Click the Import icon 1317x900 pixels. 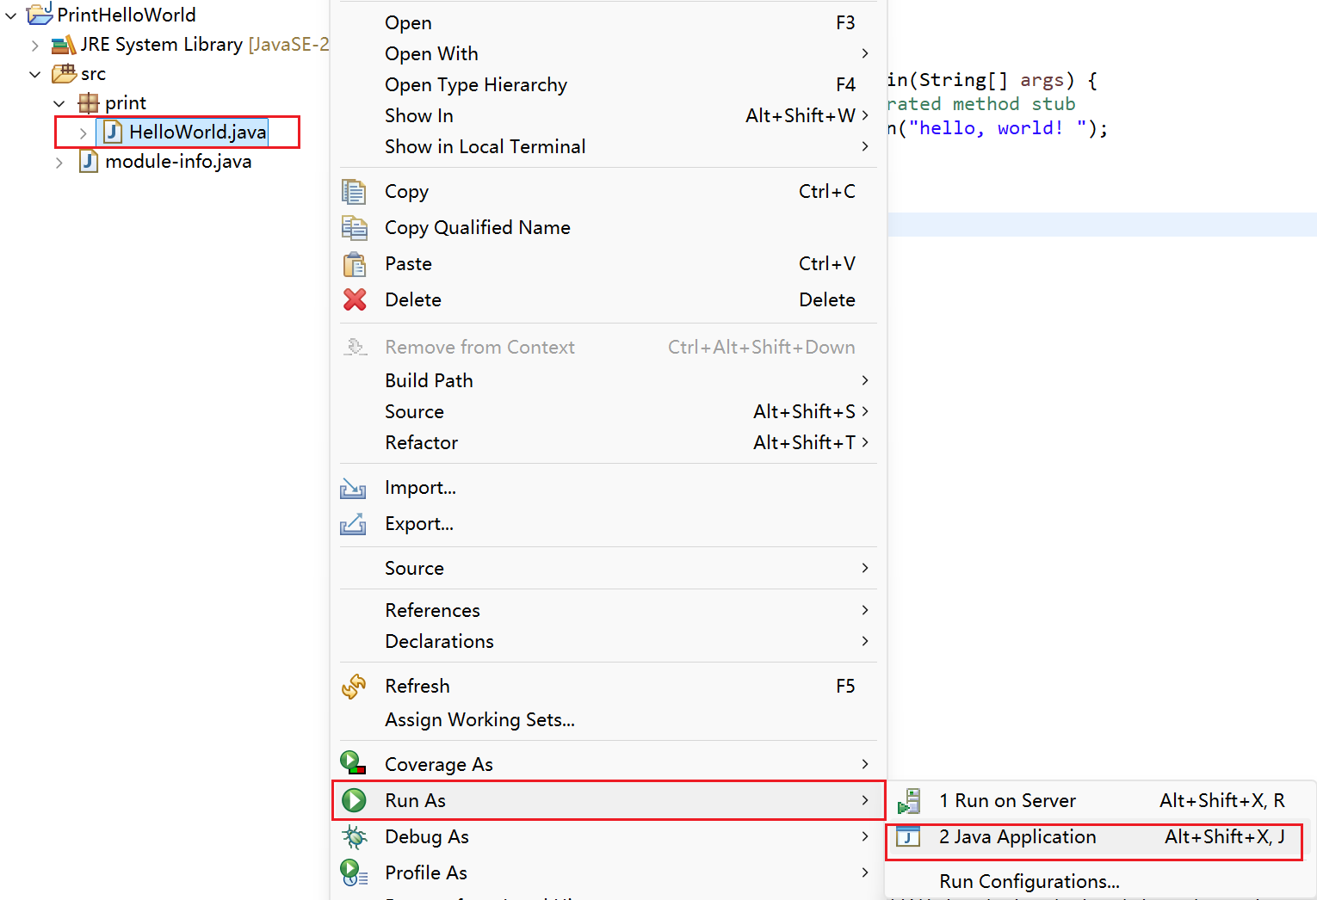(354, 488)
